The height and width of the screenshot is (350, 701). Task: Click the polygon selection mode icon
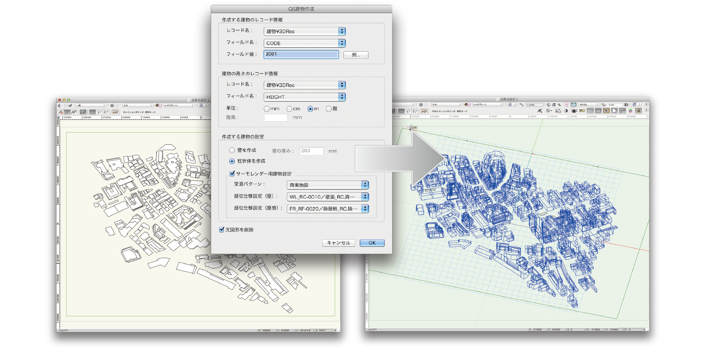pos(106,112)
